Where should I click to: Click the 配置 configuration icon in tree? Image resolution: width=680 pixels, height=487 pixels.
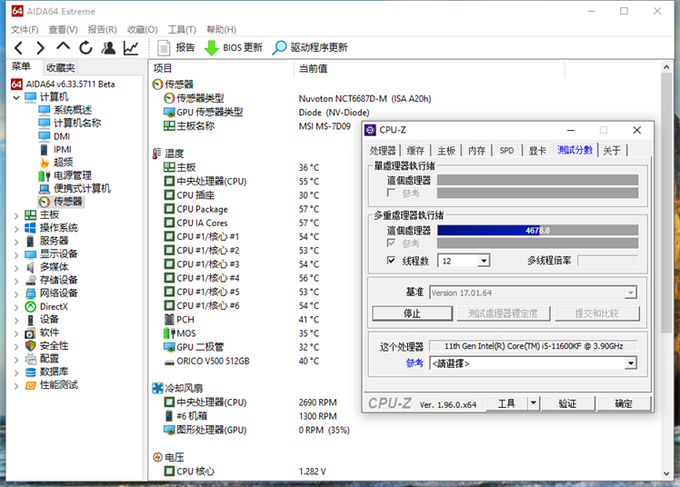coord(30,359)
